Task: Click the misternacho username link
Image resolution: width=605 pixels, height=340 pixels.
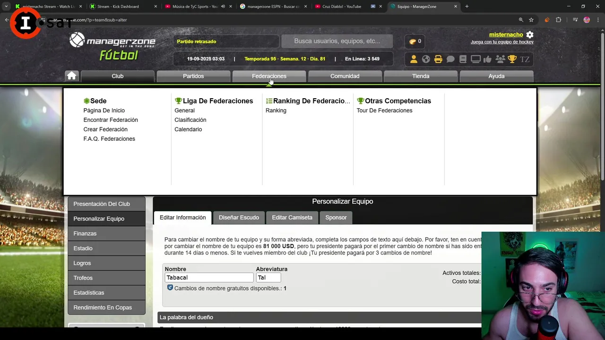Action: [506, 35]
